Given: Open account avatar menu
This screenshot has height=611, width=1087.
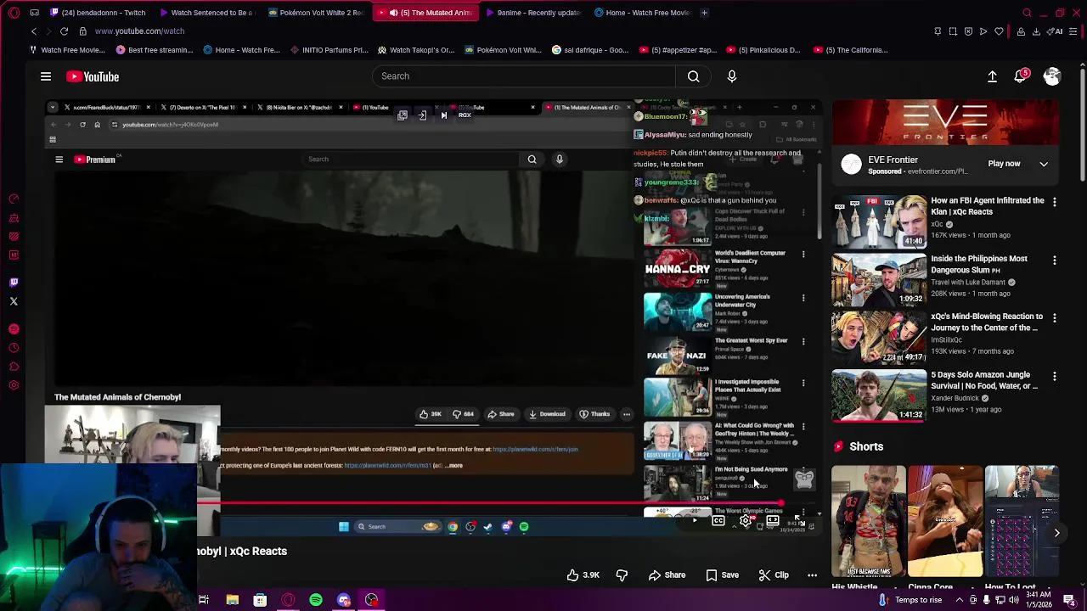Looking at the screenshot, I should pyautogui.click(x=1052, y=76).
